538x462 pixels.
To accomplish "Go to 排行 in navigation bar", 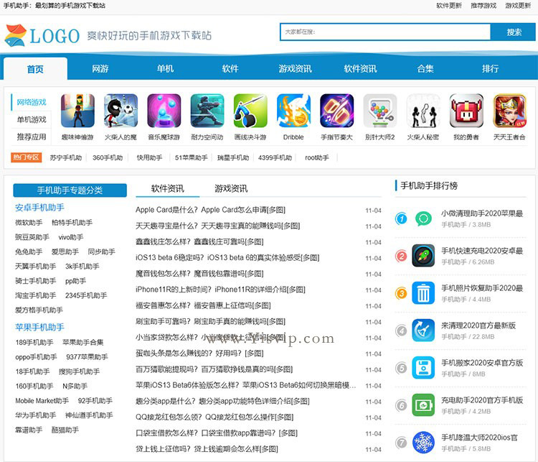I will [491, 69].
